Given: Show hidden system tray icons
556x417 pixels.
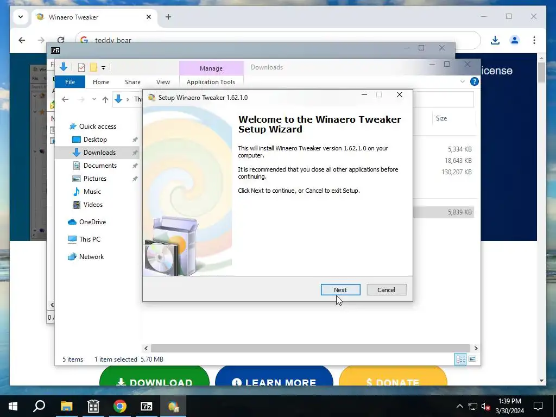Looking at the screenshot, I should coord(459,406).
